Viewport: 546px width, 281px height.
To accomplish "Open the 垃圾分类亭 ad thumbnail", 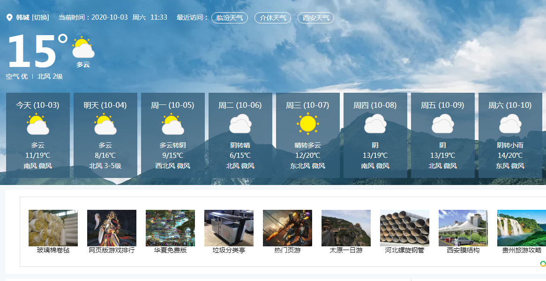I will point(229,228).
